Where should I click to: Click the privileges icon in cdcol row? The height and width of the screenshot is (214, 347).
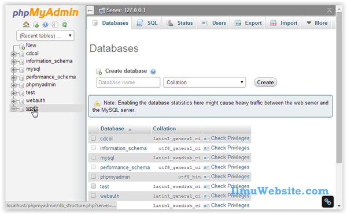pyautogui.click(x=206, y=139)
